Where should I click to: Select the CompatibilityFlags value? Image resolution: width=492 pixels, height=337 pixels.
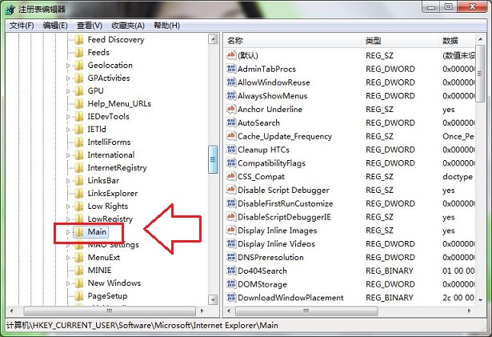(x=271, y=163)
